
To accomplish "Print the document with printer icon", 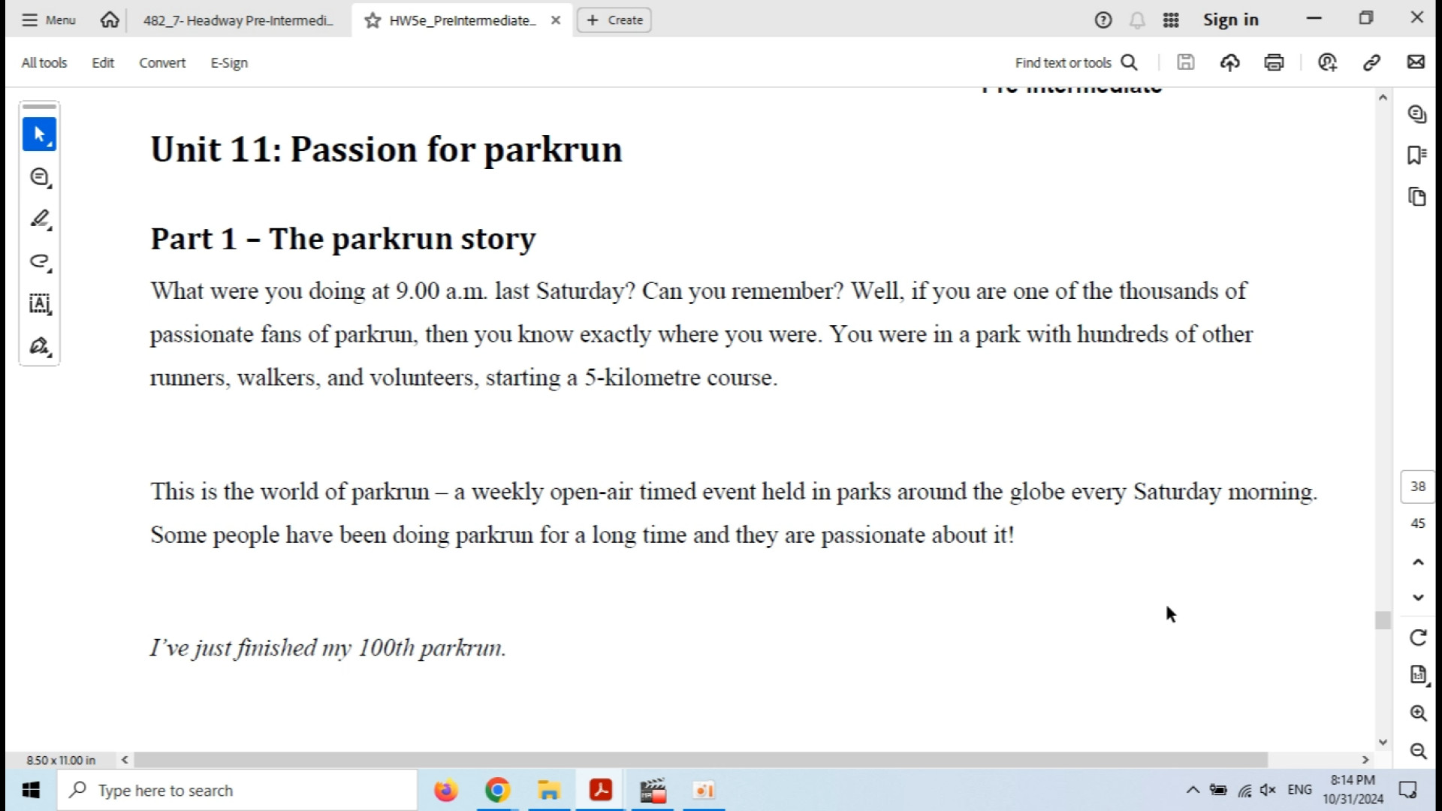I will click(x=1274, y=62).
